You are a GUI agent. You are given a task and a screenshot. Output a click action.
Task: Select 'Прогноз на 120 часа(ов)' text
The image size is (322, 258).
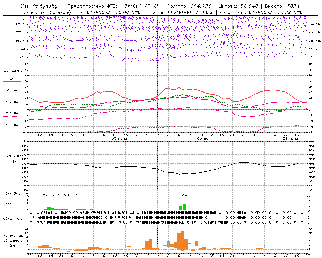coord(48,12)
